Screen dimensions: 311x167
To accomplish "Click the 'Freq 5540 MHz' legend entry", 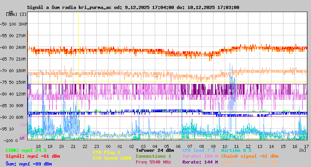I will point(153,162).
